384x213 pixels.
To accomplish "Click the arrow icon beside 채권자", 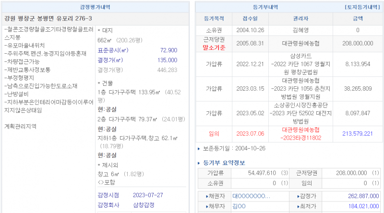I will [x=207, y=197].
